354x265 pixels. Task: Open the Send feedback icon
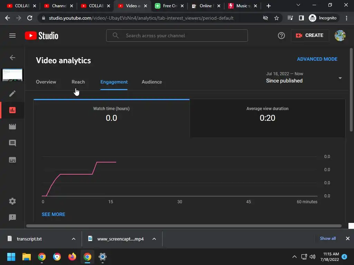click(x=12, y=217)
